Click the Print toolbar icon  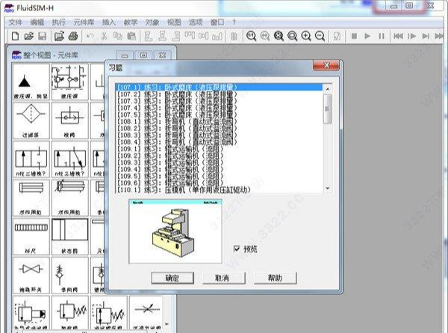tap(73, 37)
